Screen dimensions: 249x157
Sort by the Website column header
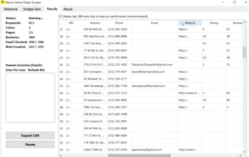(x=190, y=23)
